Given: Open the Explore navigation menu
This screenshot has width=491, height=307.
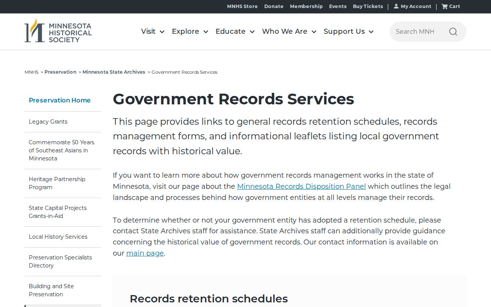Looking at the screenshot, I should point(185,31).
